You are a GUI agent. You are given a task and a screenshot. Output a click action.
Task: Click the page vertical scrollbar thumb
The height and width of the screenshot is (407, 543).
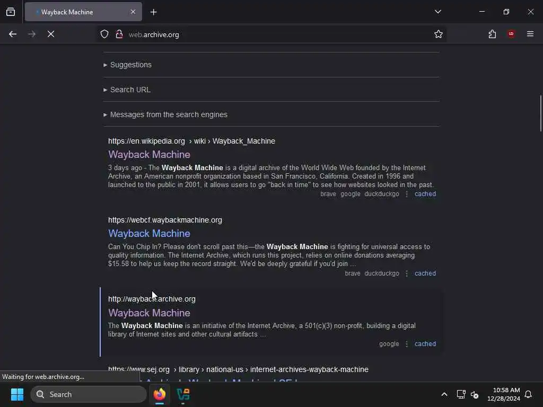coord(540,113)
